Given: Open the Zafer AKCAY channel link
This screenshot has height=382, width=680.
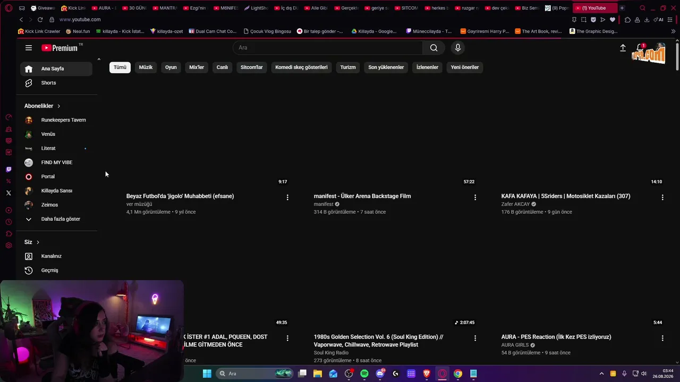Looking at the screenshot, I should click(515, 204).
